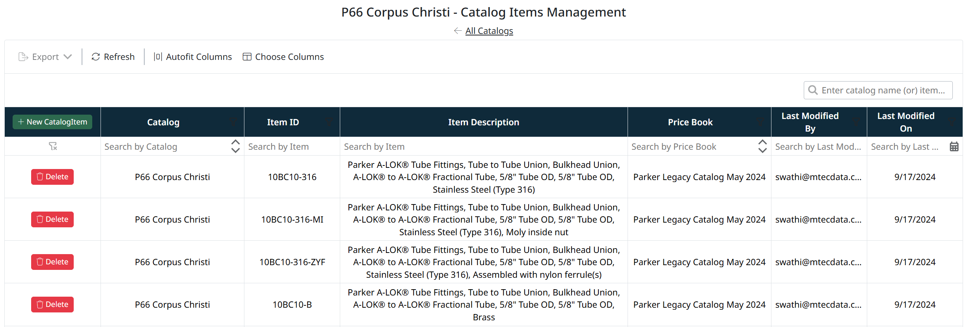Image resolution: width=965 pixels, height=327 pixels.
Task: Expand the Search by Catalog dropdown
Action: [x=235, y=147]
